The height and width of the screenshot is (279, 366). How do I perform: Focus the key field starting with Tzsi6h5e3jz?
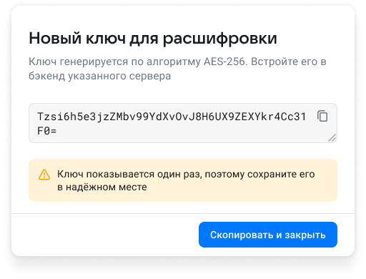tap(183, 123)
